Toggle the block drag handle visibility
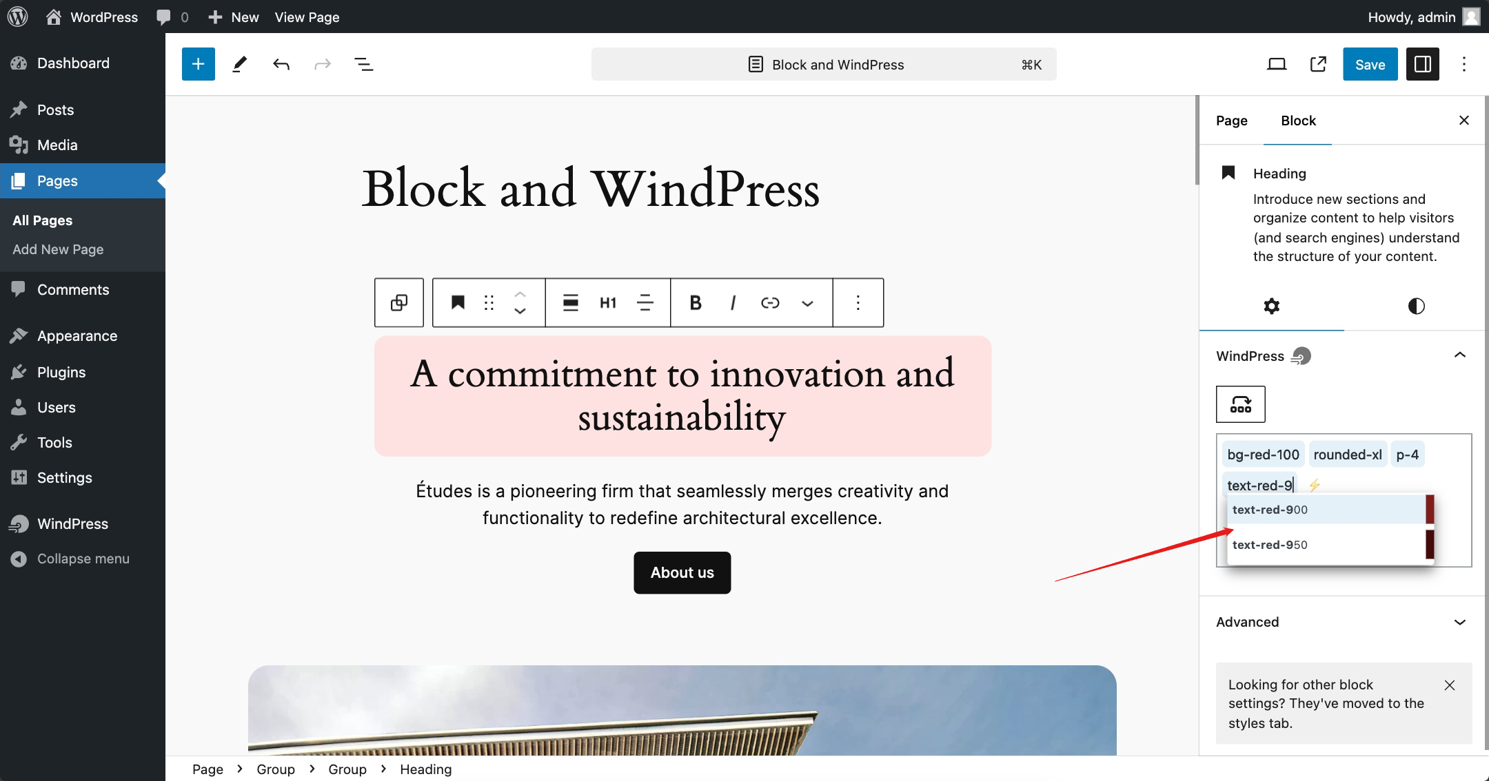Image resolution: width=1489 pixels, height=781 pixels. pos(489,302)
